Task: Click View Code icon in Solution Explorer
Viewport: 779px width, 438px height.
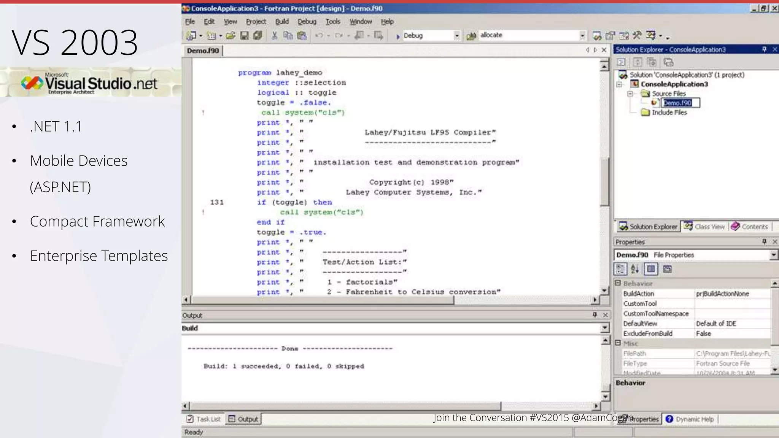Action: (x=621, y=62)
